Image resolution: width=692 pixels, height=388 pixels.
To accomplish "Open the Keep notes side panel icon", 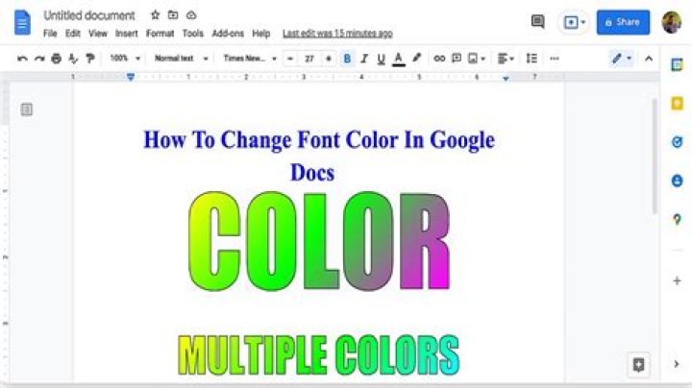I will point(677,104).
